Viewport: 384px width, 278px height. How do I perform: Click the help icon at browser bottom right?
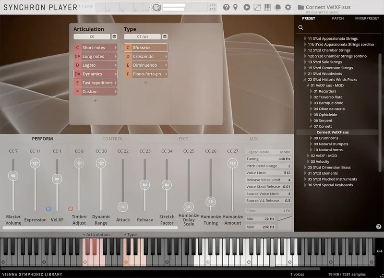point(379,227)
